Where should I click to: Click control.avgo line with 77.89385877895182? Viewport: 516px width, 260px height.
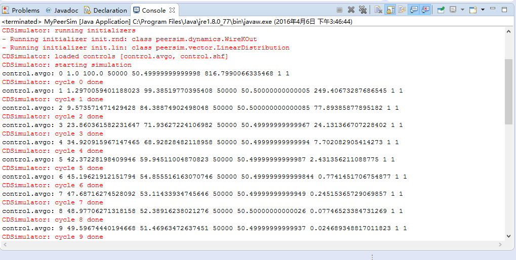click(x=201, y=107)
